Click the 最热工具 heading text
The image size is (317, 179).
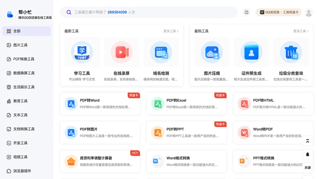click(202, 31)
